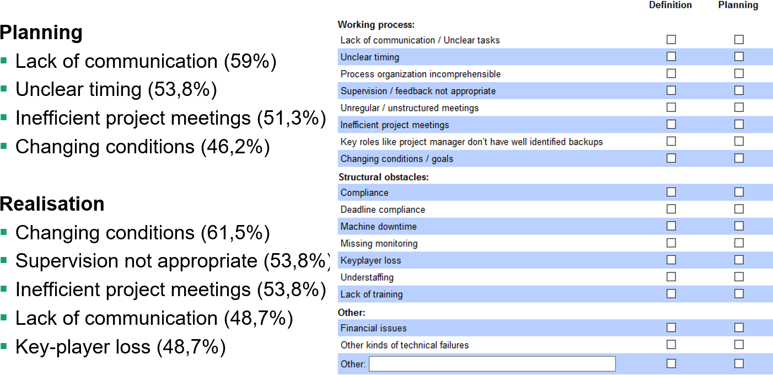Check Planning box for Compliance
The image size is (773, 375).
(x=739, y=192)
